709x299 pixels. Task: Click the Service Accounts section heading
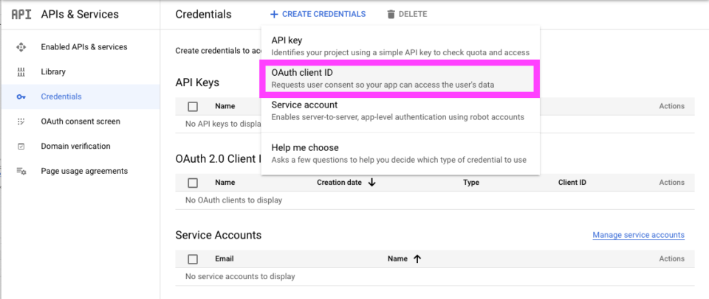pos(219,235)
